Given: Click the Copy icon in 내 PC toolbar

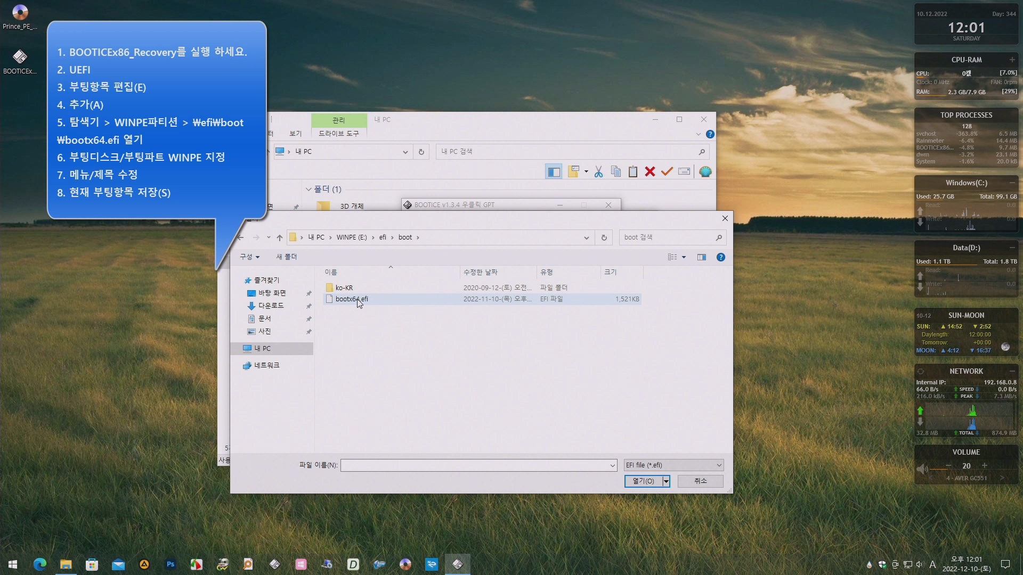Looking at the screenshot, I should coord(615,171).
